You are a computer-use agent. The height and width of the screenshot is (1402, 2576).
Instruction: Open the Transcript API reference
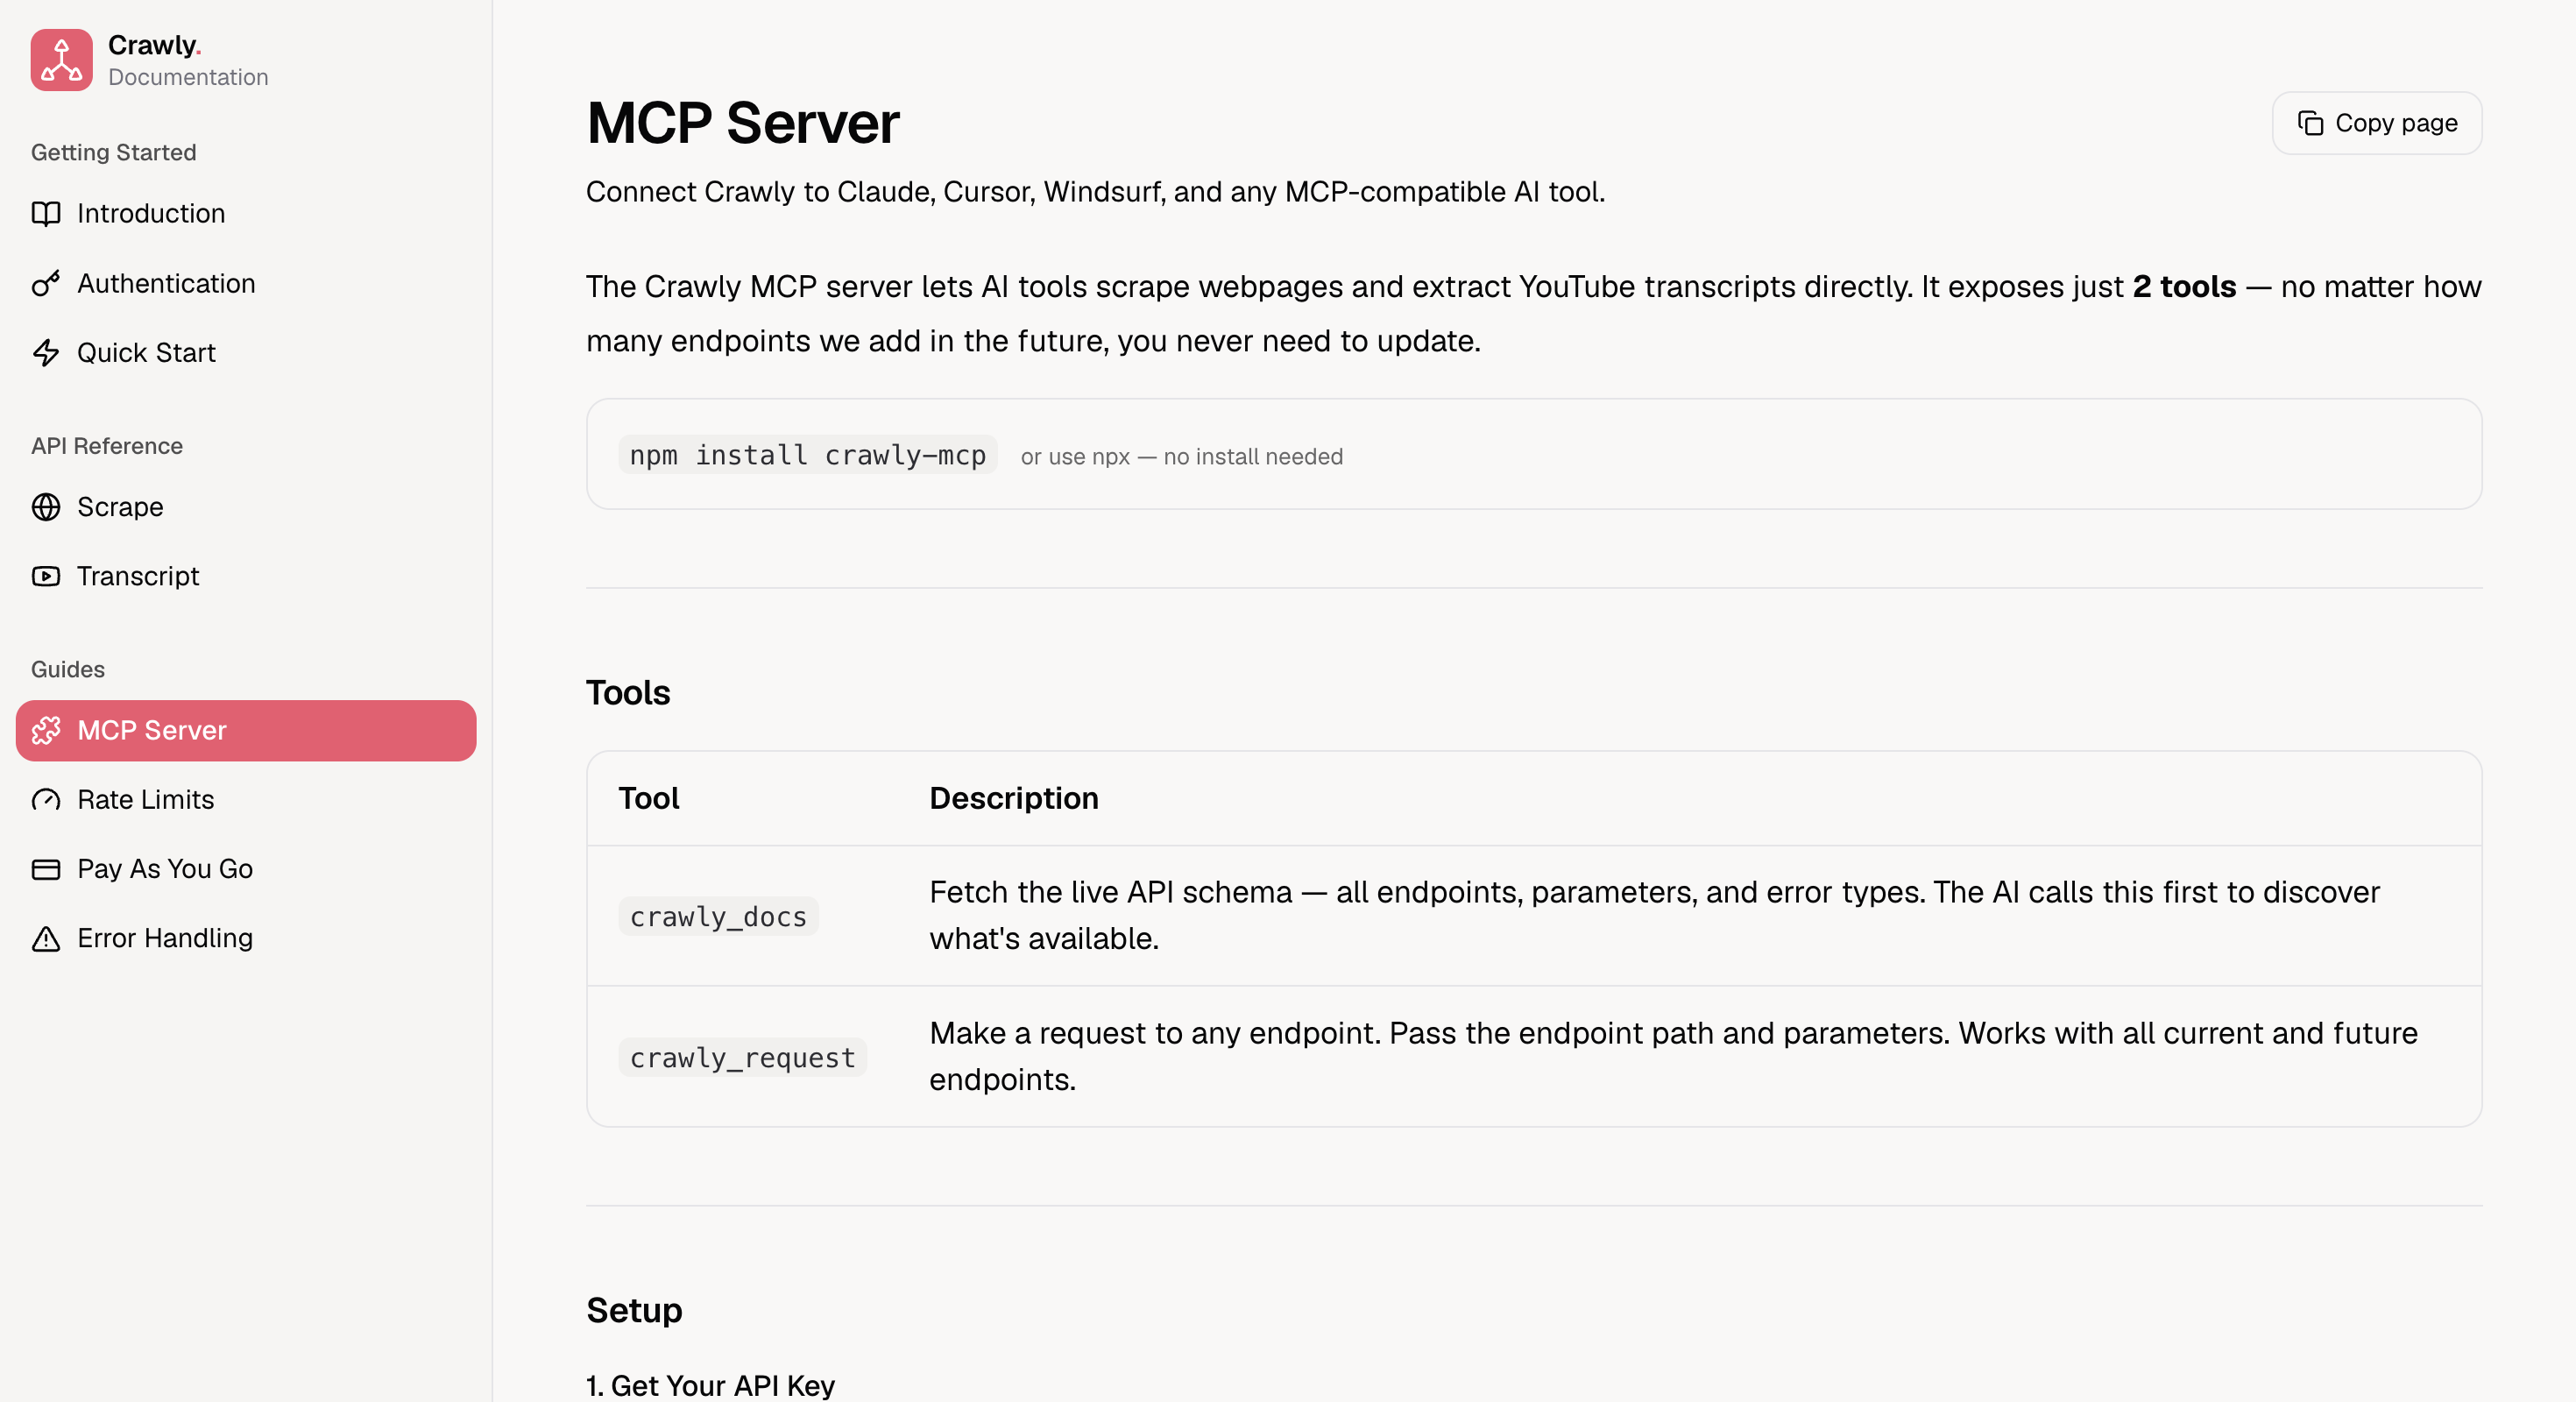[138, 576]
